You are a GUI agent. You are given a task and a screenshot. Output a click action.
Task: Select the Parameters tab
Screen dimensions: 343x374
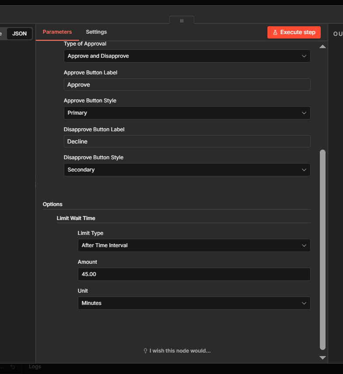[57, 31]
